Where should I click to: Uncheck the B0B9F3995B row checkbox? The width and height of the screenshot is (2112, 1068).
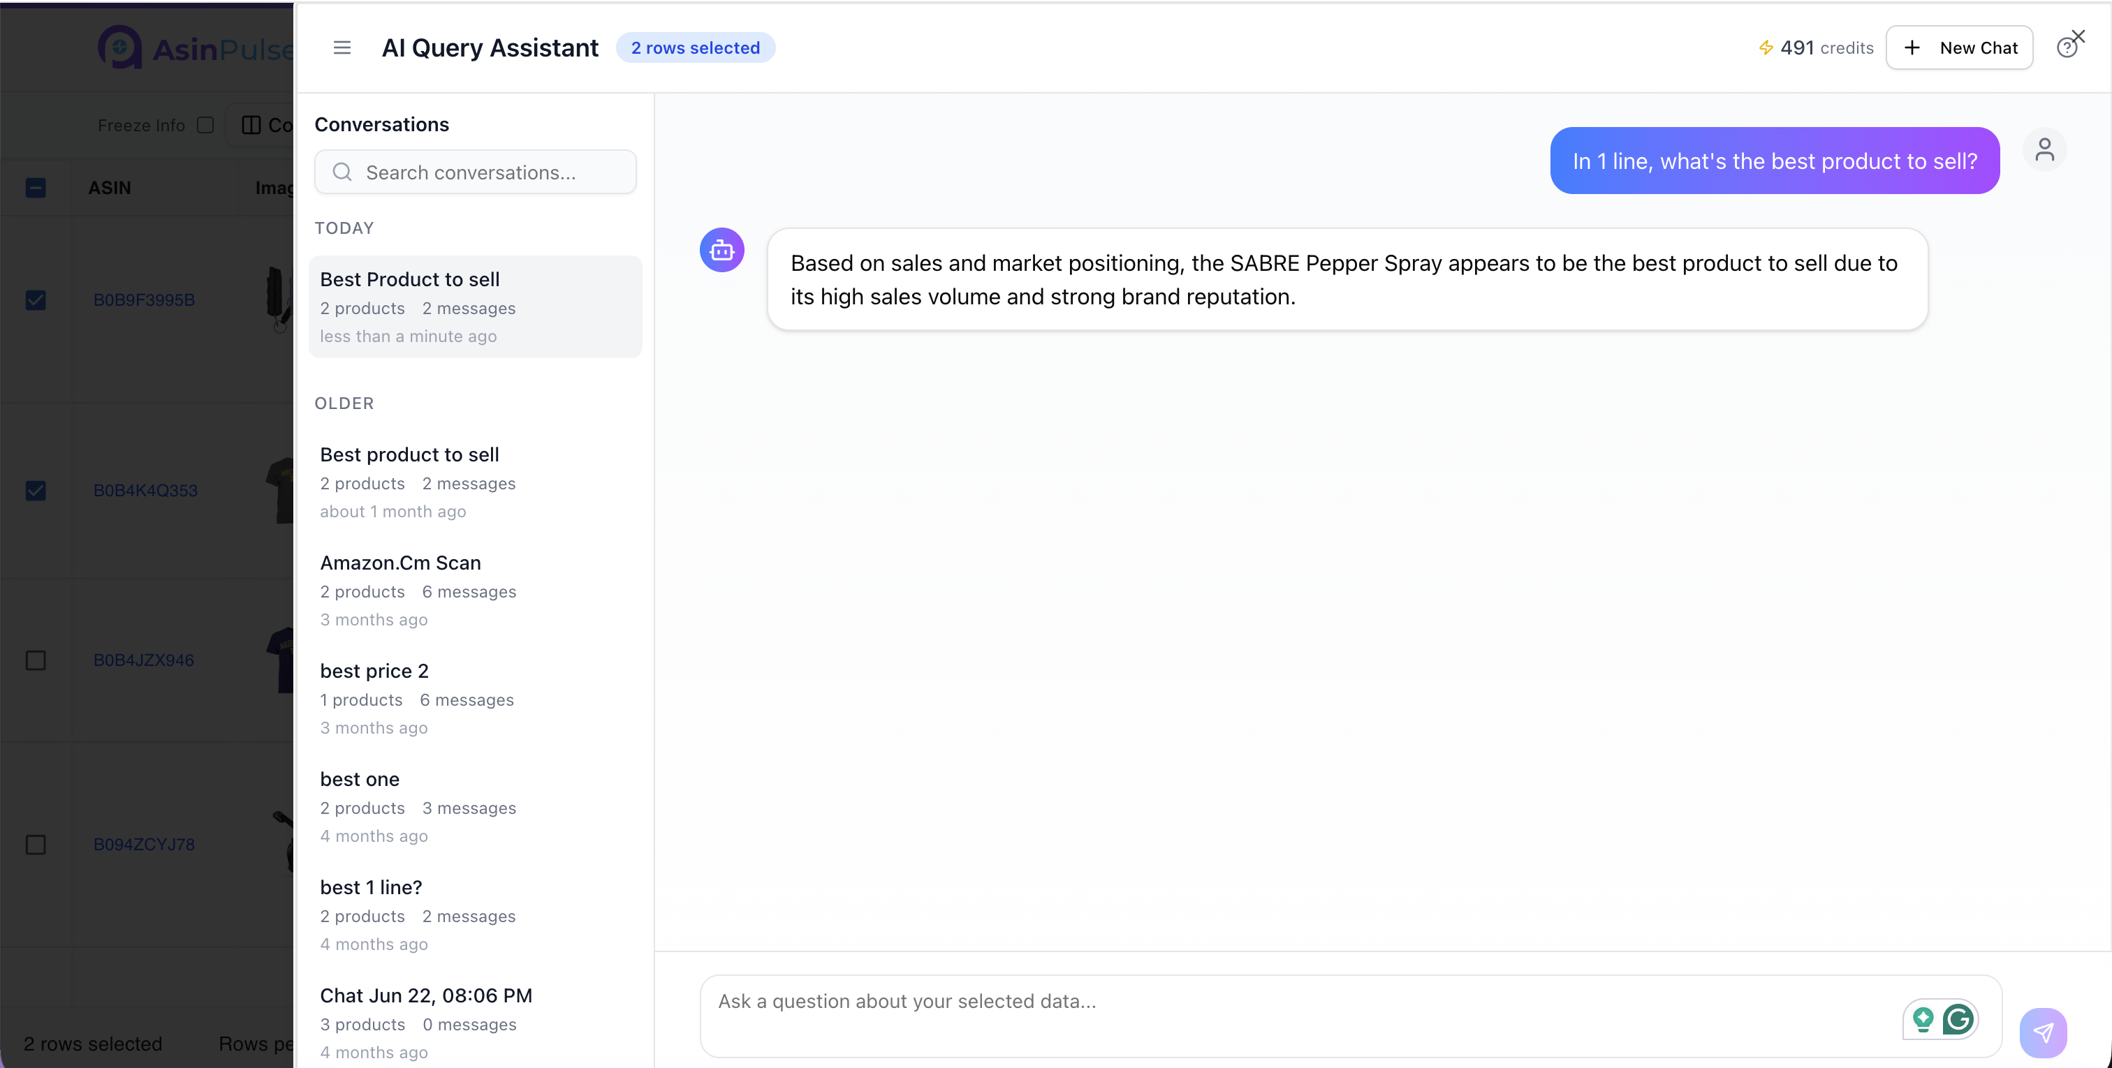(x=36, y=300)
